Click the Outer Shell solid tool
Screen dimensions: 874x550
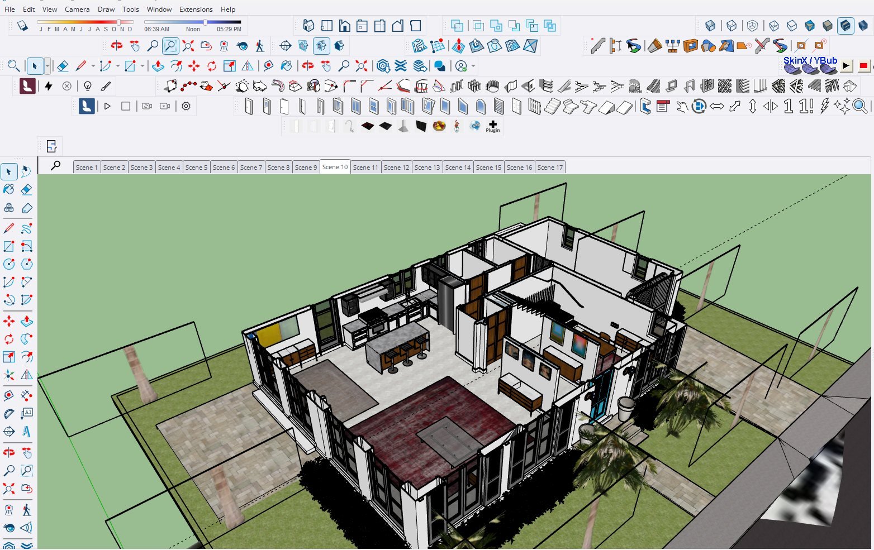pos(457,26)
